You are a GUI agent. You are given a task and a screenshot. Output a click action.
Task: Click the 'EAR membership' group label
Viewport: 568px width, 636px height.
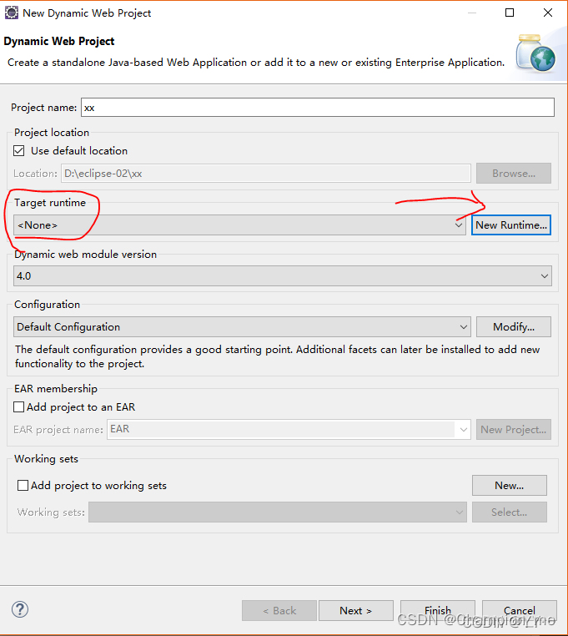(x=56, y=389)
